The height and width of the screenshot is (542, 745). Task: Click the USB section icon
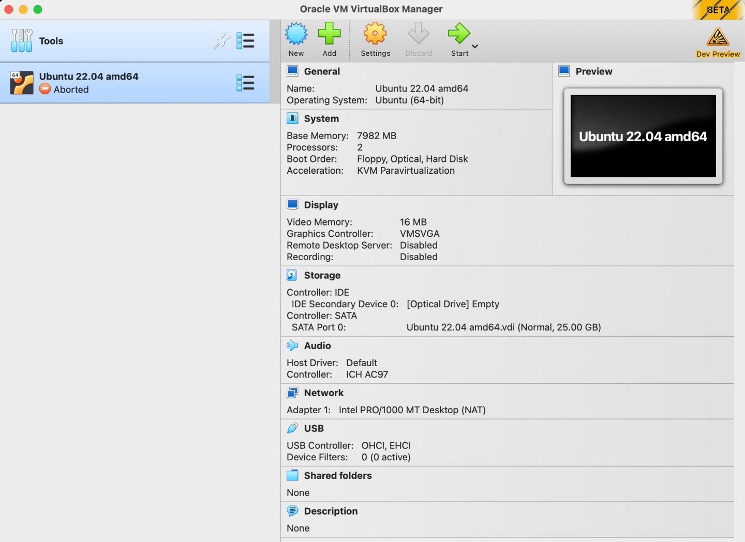[292, 428]
